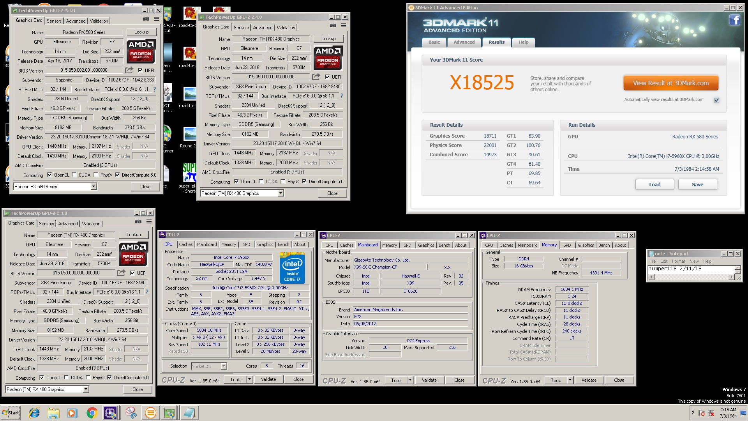Click inside the Notepad text area

(691, 269)
